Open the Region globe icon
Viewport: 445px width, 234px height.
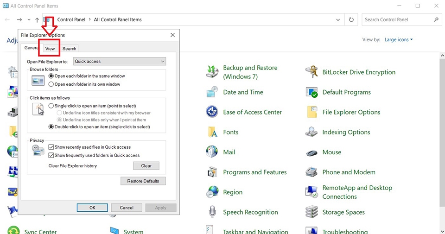click(212, 192)
